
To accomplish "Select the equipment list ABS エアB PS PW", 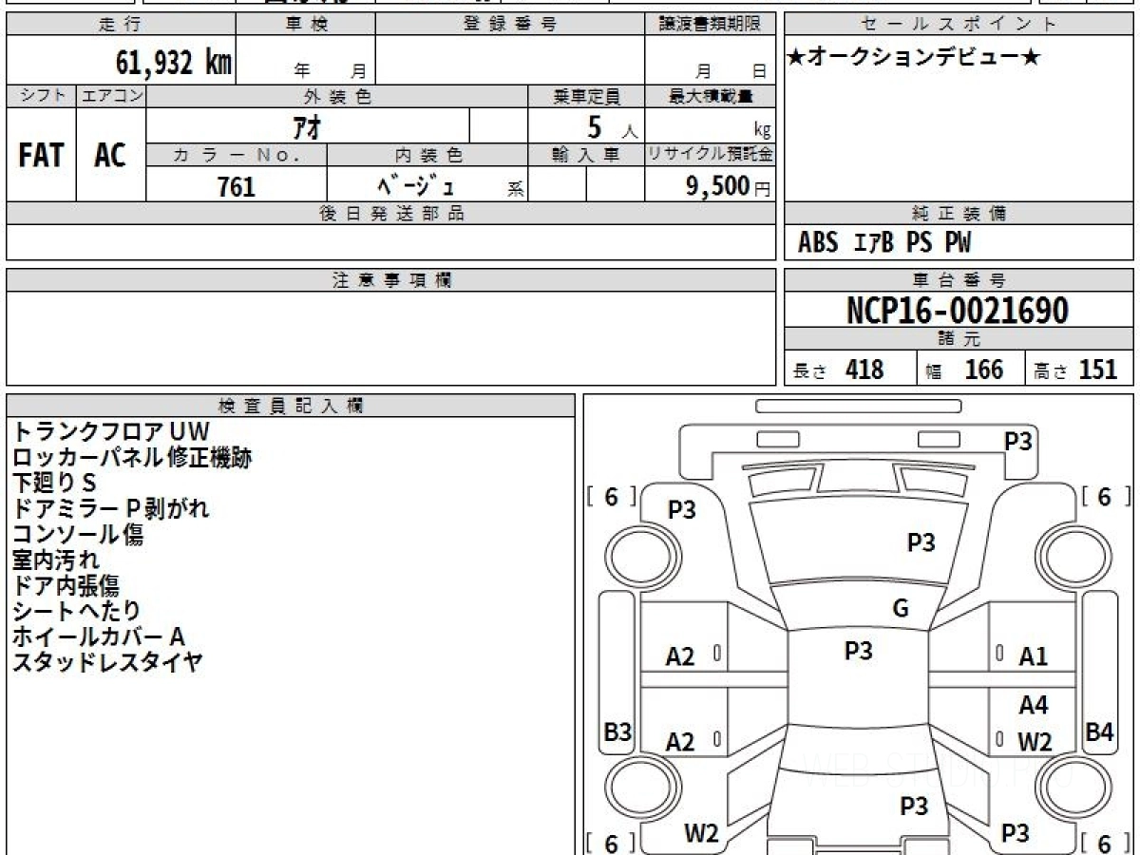I will 884,243.
